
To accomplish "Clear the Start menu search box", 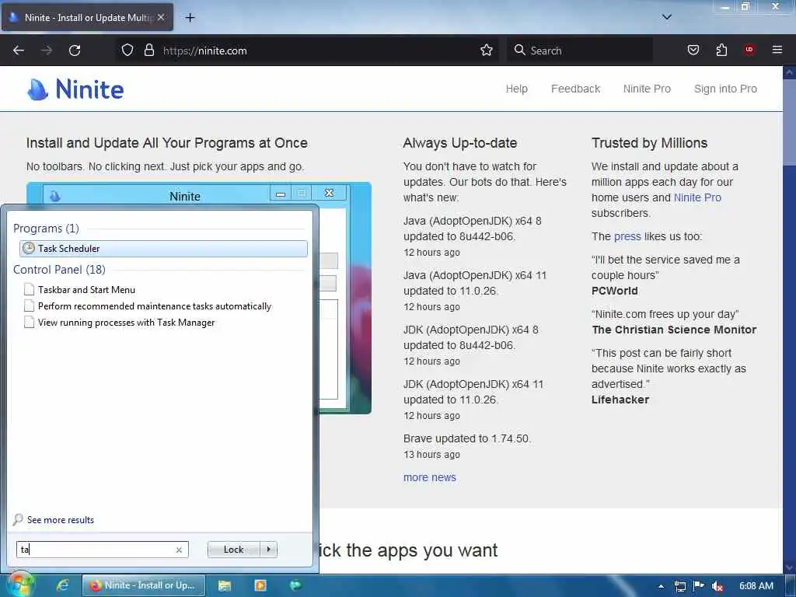I will (x=179, y=550).
